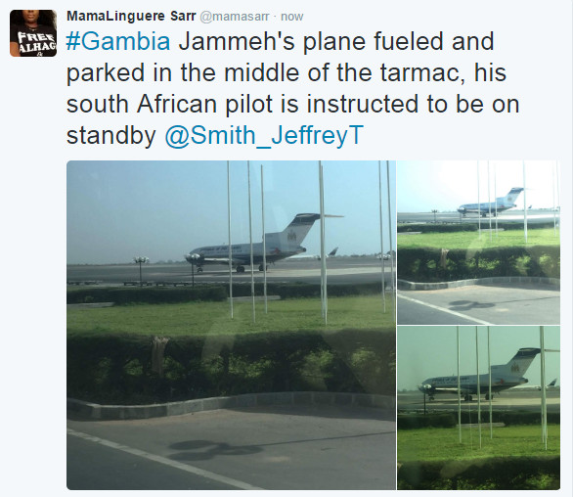Click the airplane tail in the bottom-right photo

(x=522, y=362)
